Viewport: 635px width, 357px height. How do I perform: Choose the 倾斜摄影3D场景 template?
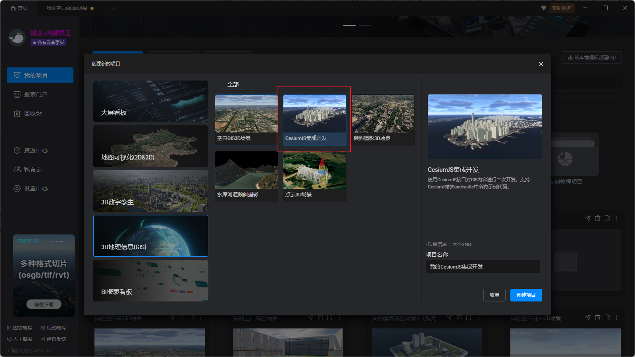coord(383,120)
